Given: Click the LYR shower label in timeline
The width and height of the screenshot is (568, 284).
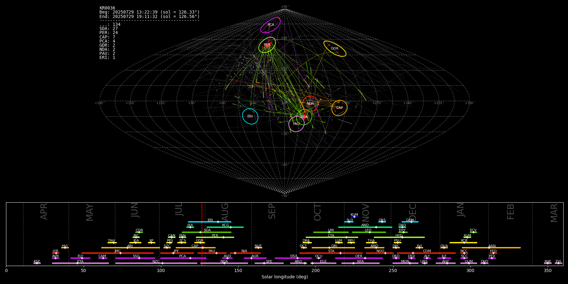Looking at the screenshot, I should 56,251.
